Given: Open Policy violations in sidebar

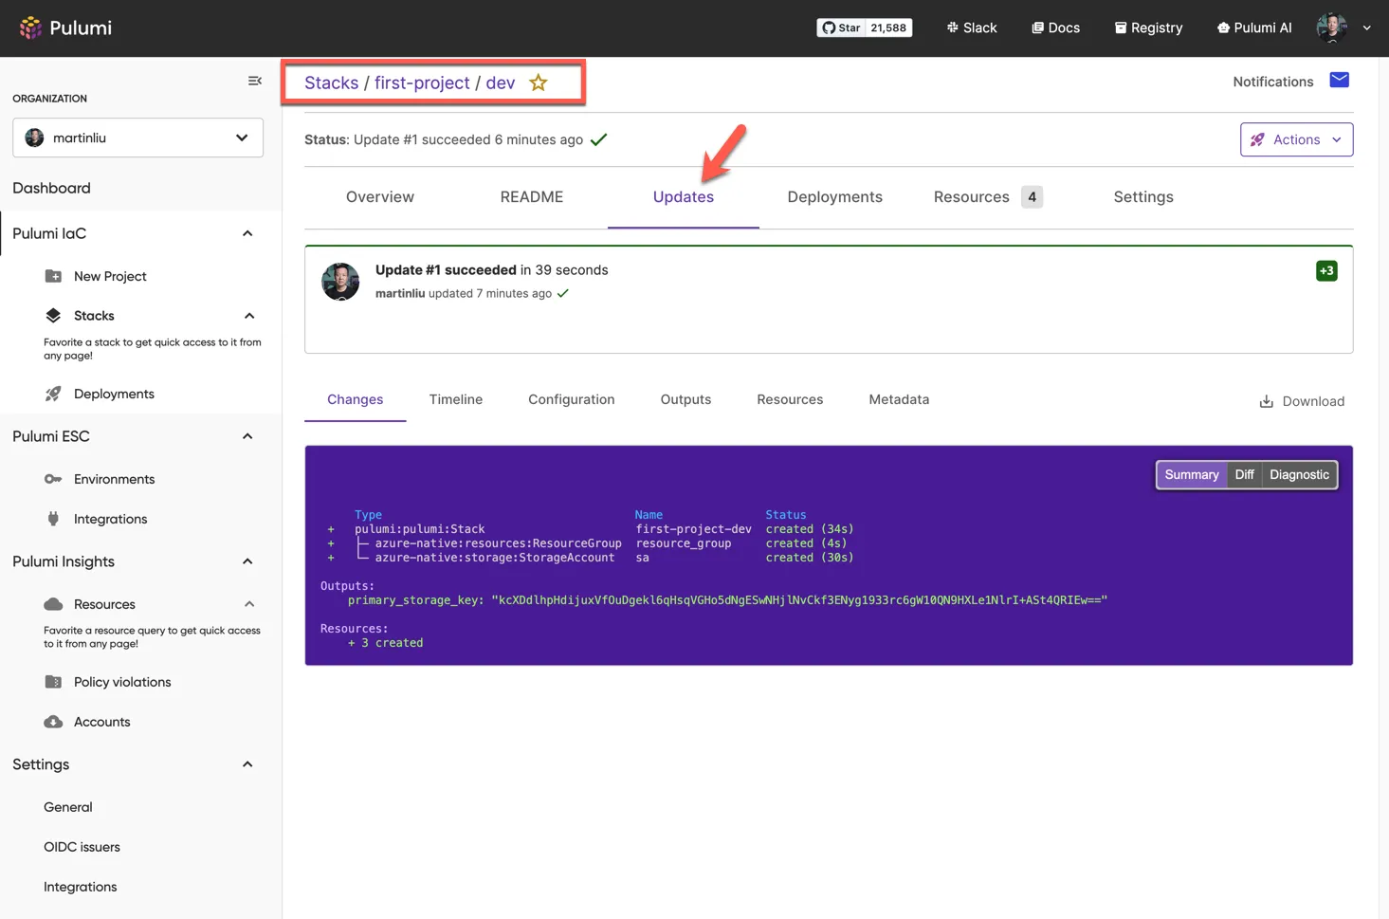Looking at the screenshot, I should pos(121,682).
